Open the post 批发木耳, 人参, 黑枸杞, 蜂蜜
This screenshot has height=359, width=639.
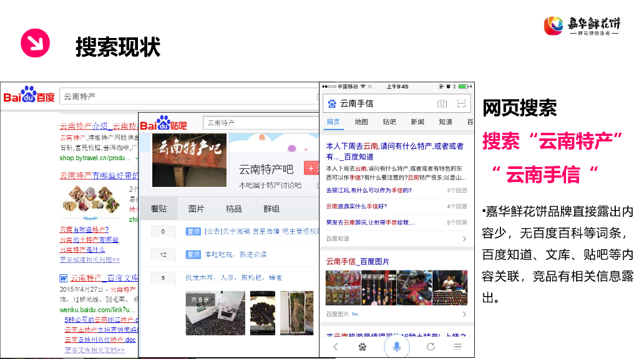[x=233, y=277]
